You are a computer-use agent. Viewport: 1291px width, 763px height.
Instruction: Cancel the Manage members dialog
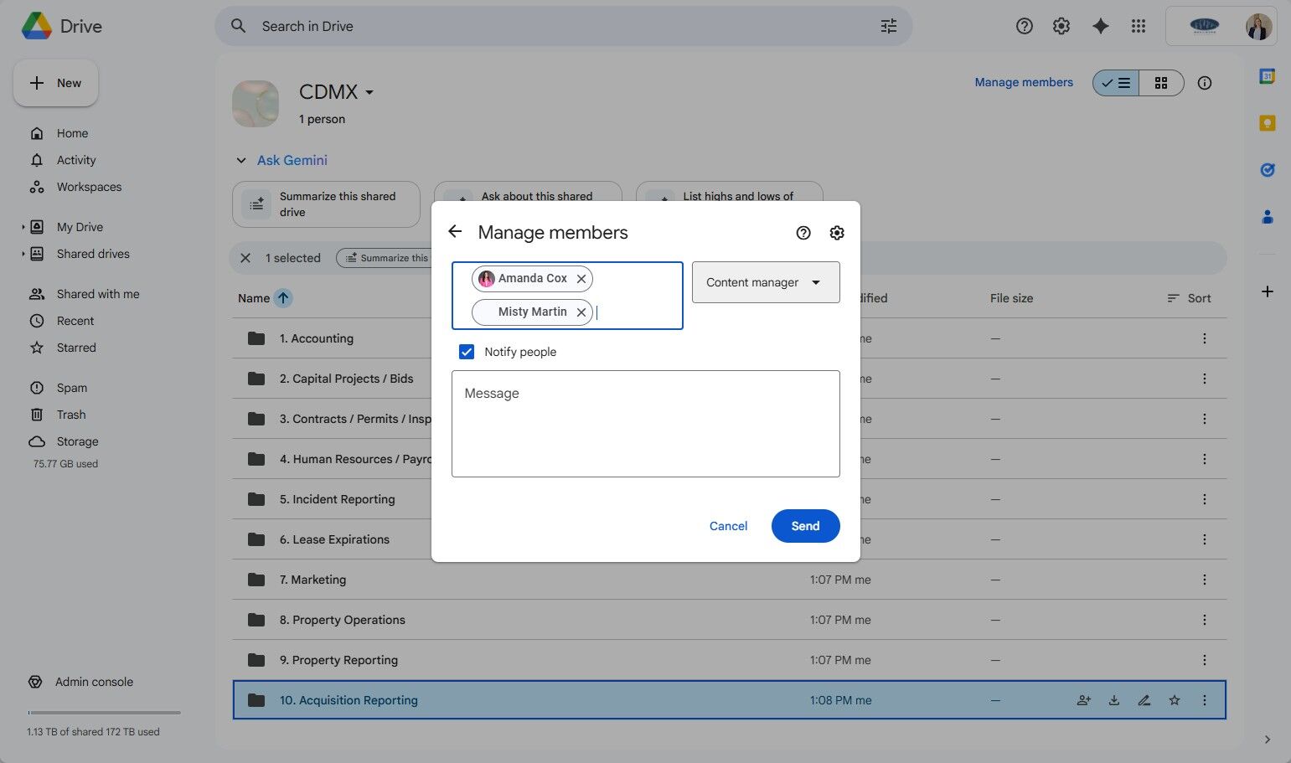(728, 526)
